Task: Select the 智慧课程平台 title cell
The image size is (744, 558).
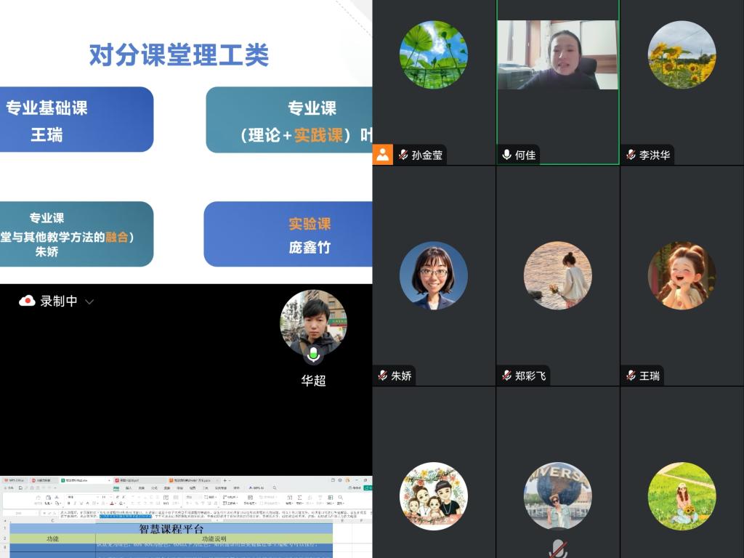Action: (x=171, y=529)
